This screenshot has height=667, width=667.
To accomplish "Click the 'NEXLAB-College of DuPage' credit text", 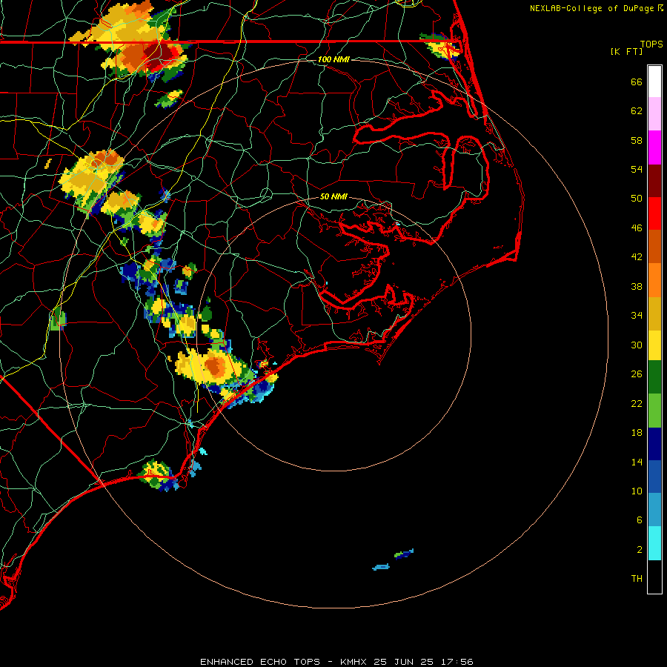I will coord(591,8).
